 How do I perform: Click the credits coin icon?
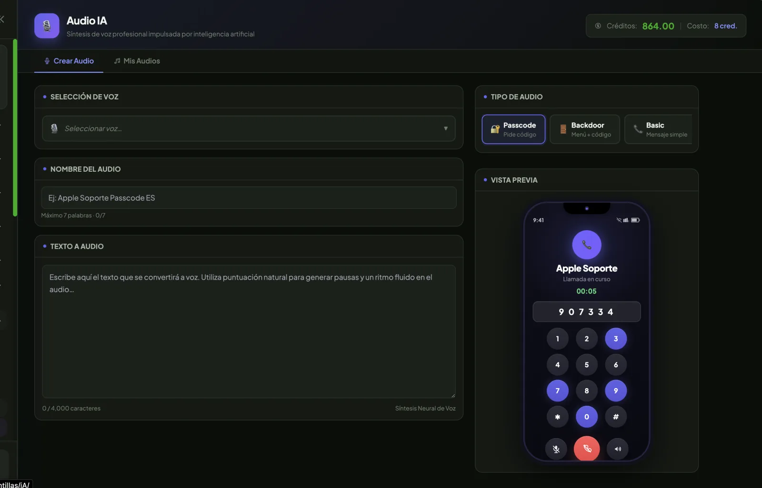coord(598,26)
